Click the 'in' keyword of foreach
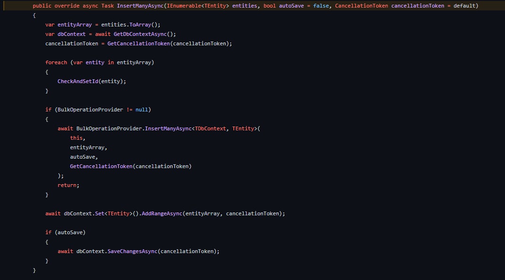Image resolution: width=505 pixels, height=280 pixels. tap(111, 62)
